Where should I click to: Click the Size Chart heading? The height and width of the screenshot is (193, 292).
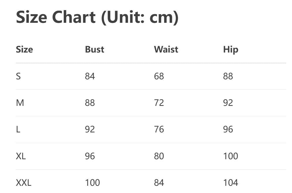pyautogui.click(x=97, y=17)
